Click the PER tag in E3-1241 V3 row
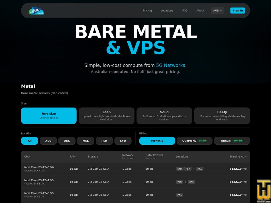Screen dimensions: 271x203 pyautogui.click(x=180, y=182)
